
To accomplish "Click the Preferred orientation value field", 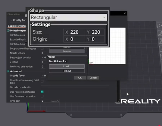I will click(43, 66).
